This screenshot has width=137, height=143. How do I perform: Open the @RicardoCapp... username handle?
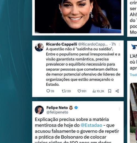(93, 44)
